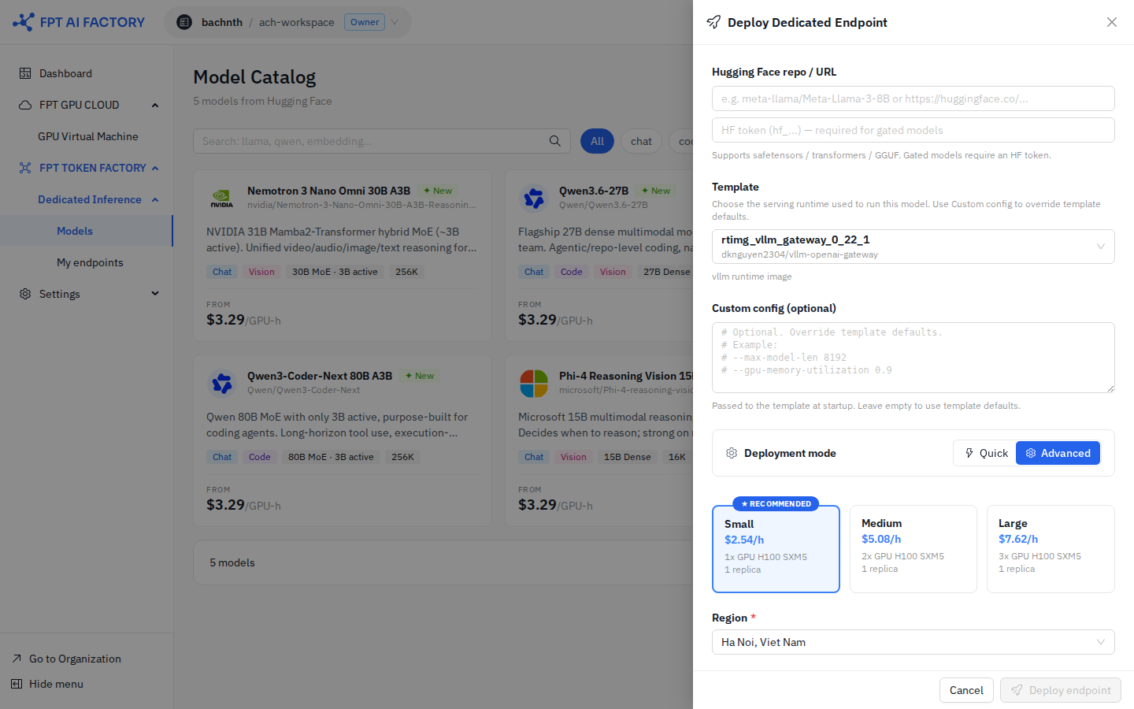Click the Hide menu panel icon
Image resolution: width=1134 pixels, height=709 pixels.
(x=17, y=684)
